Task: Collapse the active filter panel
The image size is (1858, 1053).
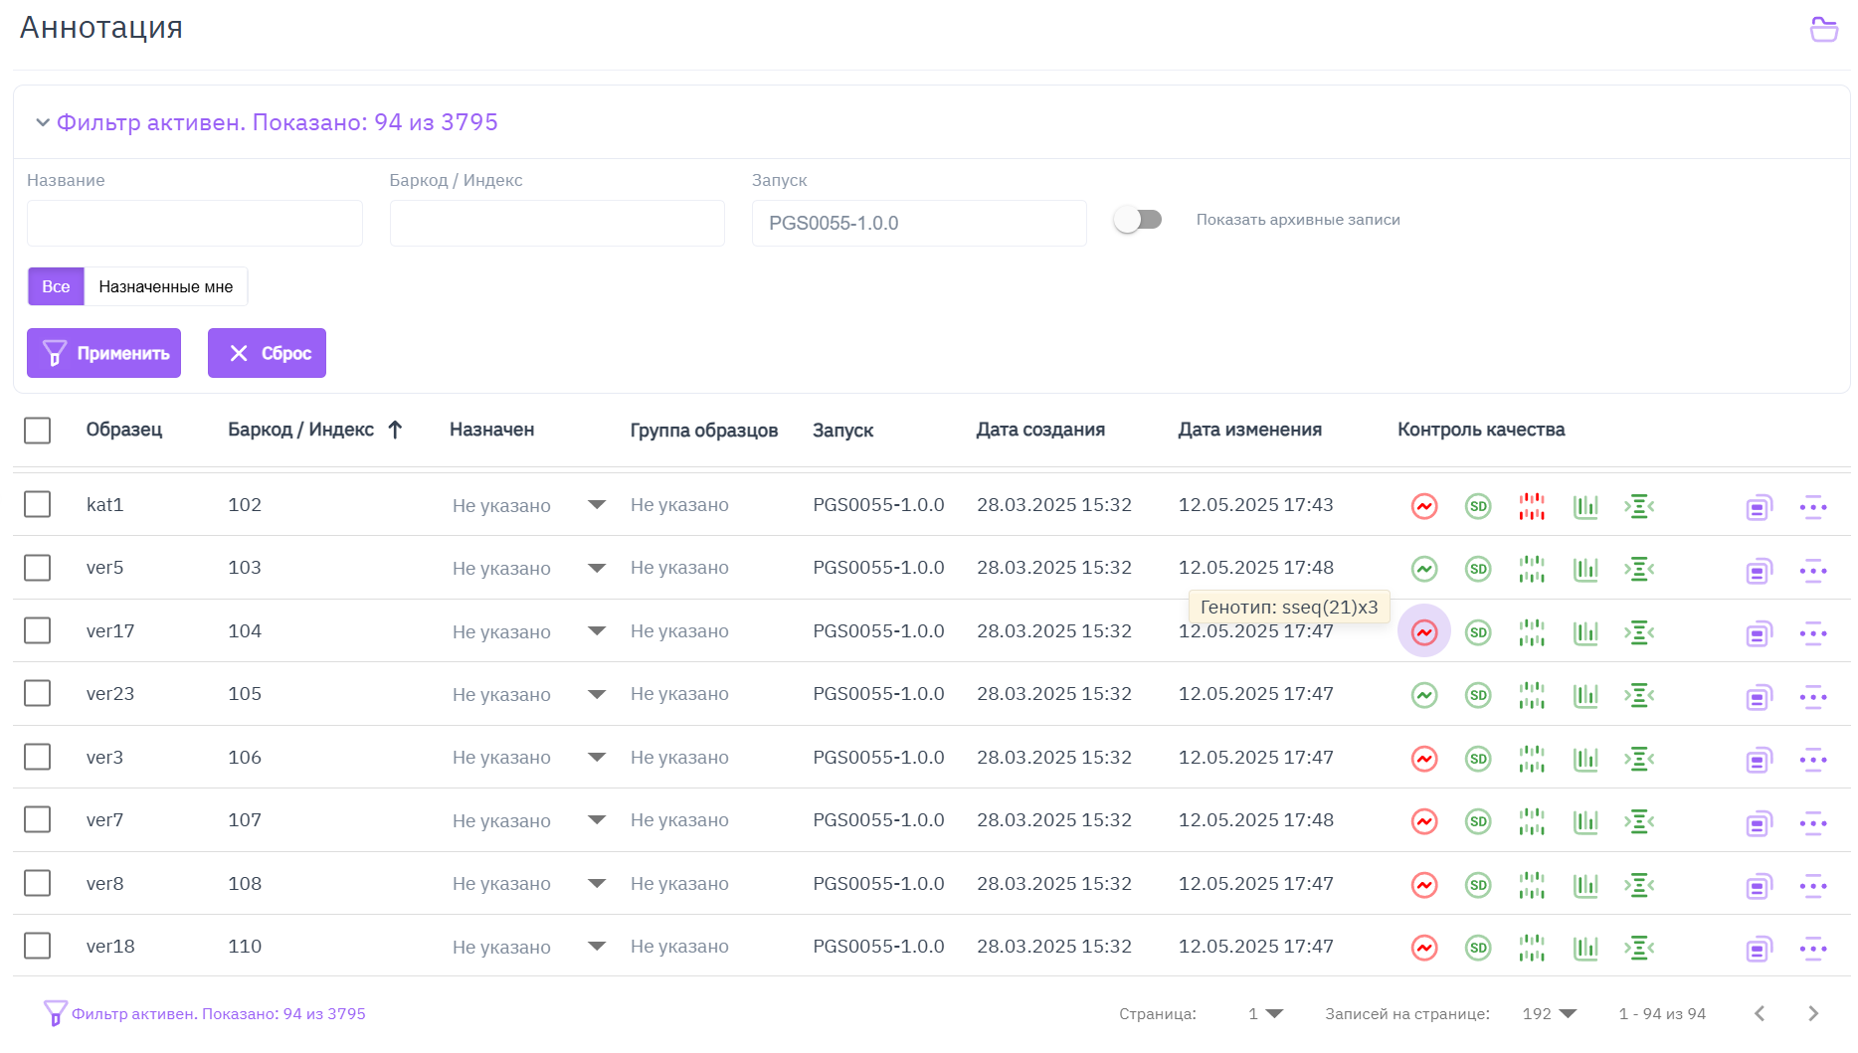Action: click(x=43, y=122)
